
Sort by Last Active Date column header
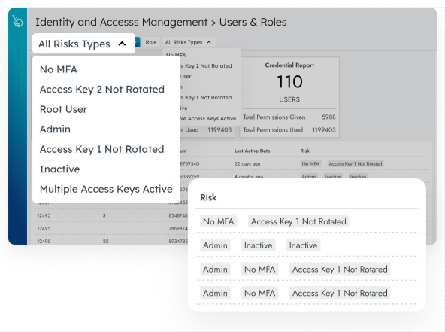point(253,151)
